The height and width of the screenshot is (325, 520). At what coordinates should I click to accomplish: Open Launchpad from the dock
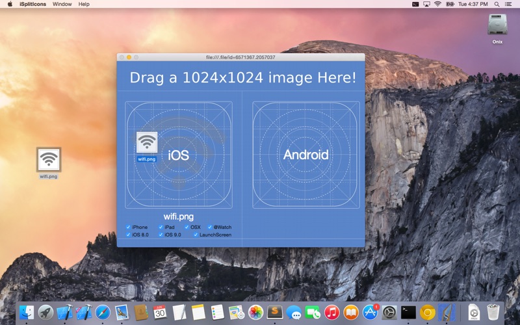45,313
